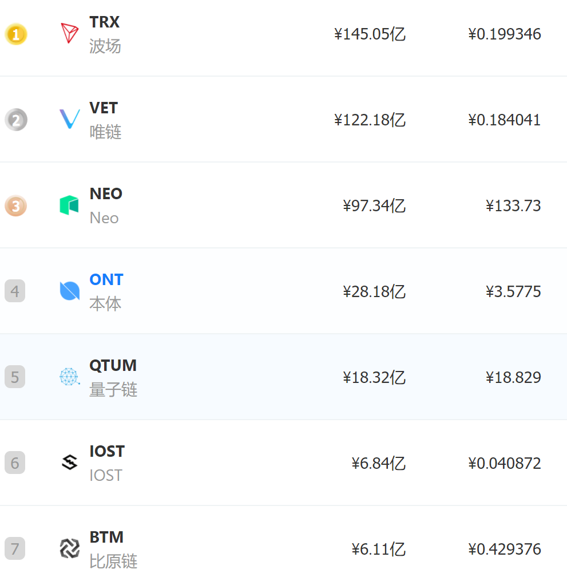Image resolution: width=567 pixels, height=573 pixels.
Task: Click the IOST market cap ¥6.84亿
Action: pyautogui.click(x=379, y=463)
